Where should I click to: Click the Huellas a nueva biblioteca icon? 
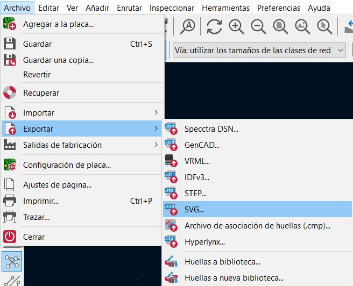[x=171, y=277]
